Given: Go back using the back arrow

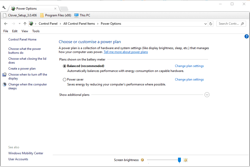Looking at the screenshot, I should (6, 24).
